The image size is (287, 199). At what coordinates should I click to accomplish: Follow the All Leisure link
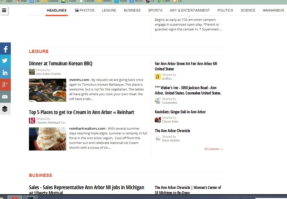tap(213, 149)
